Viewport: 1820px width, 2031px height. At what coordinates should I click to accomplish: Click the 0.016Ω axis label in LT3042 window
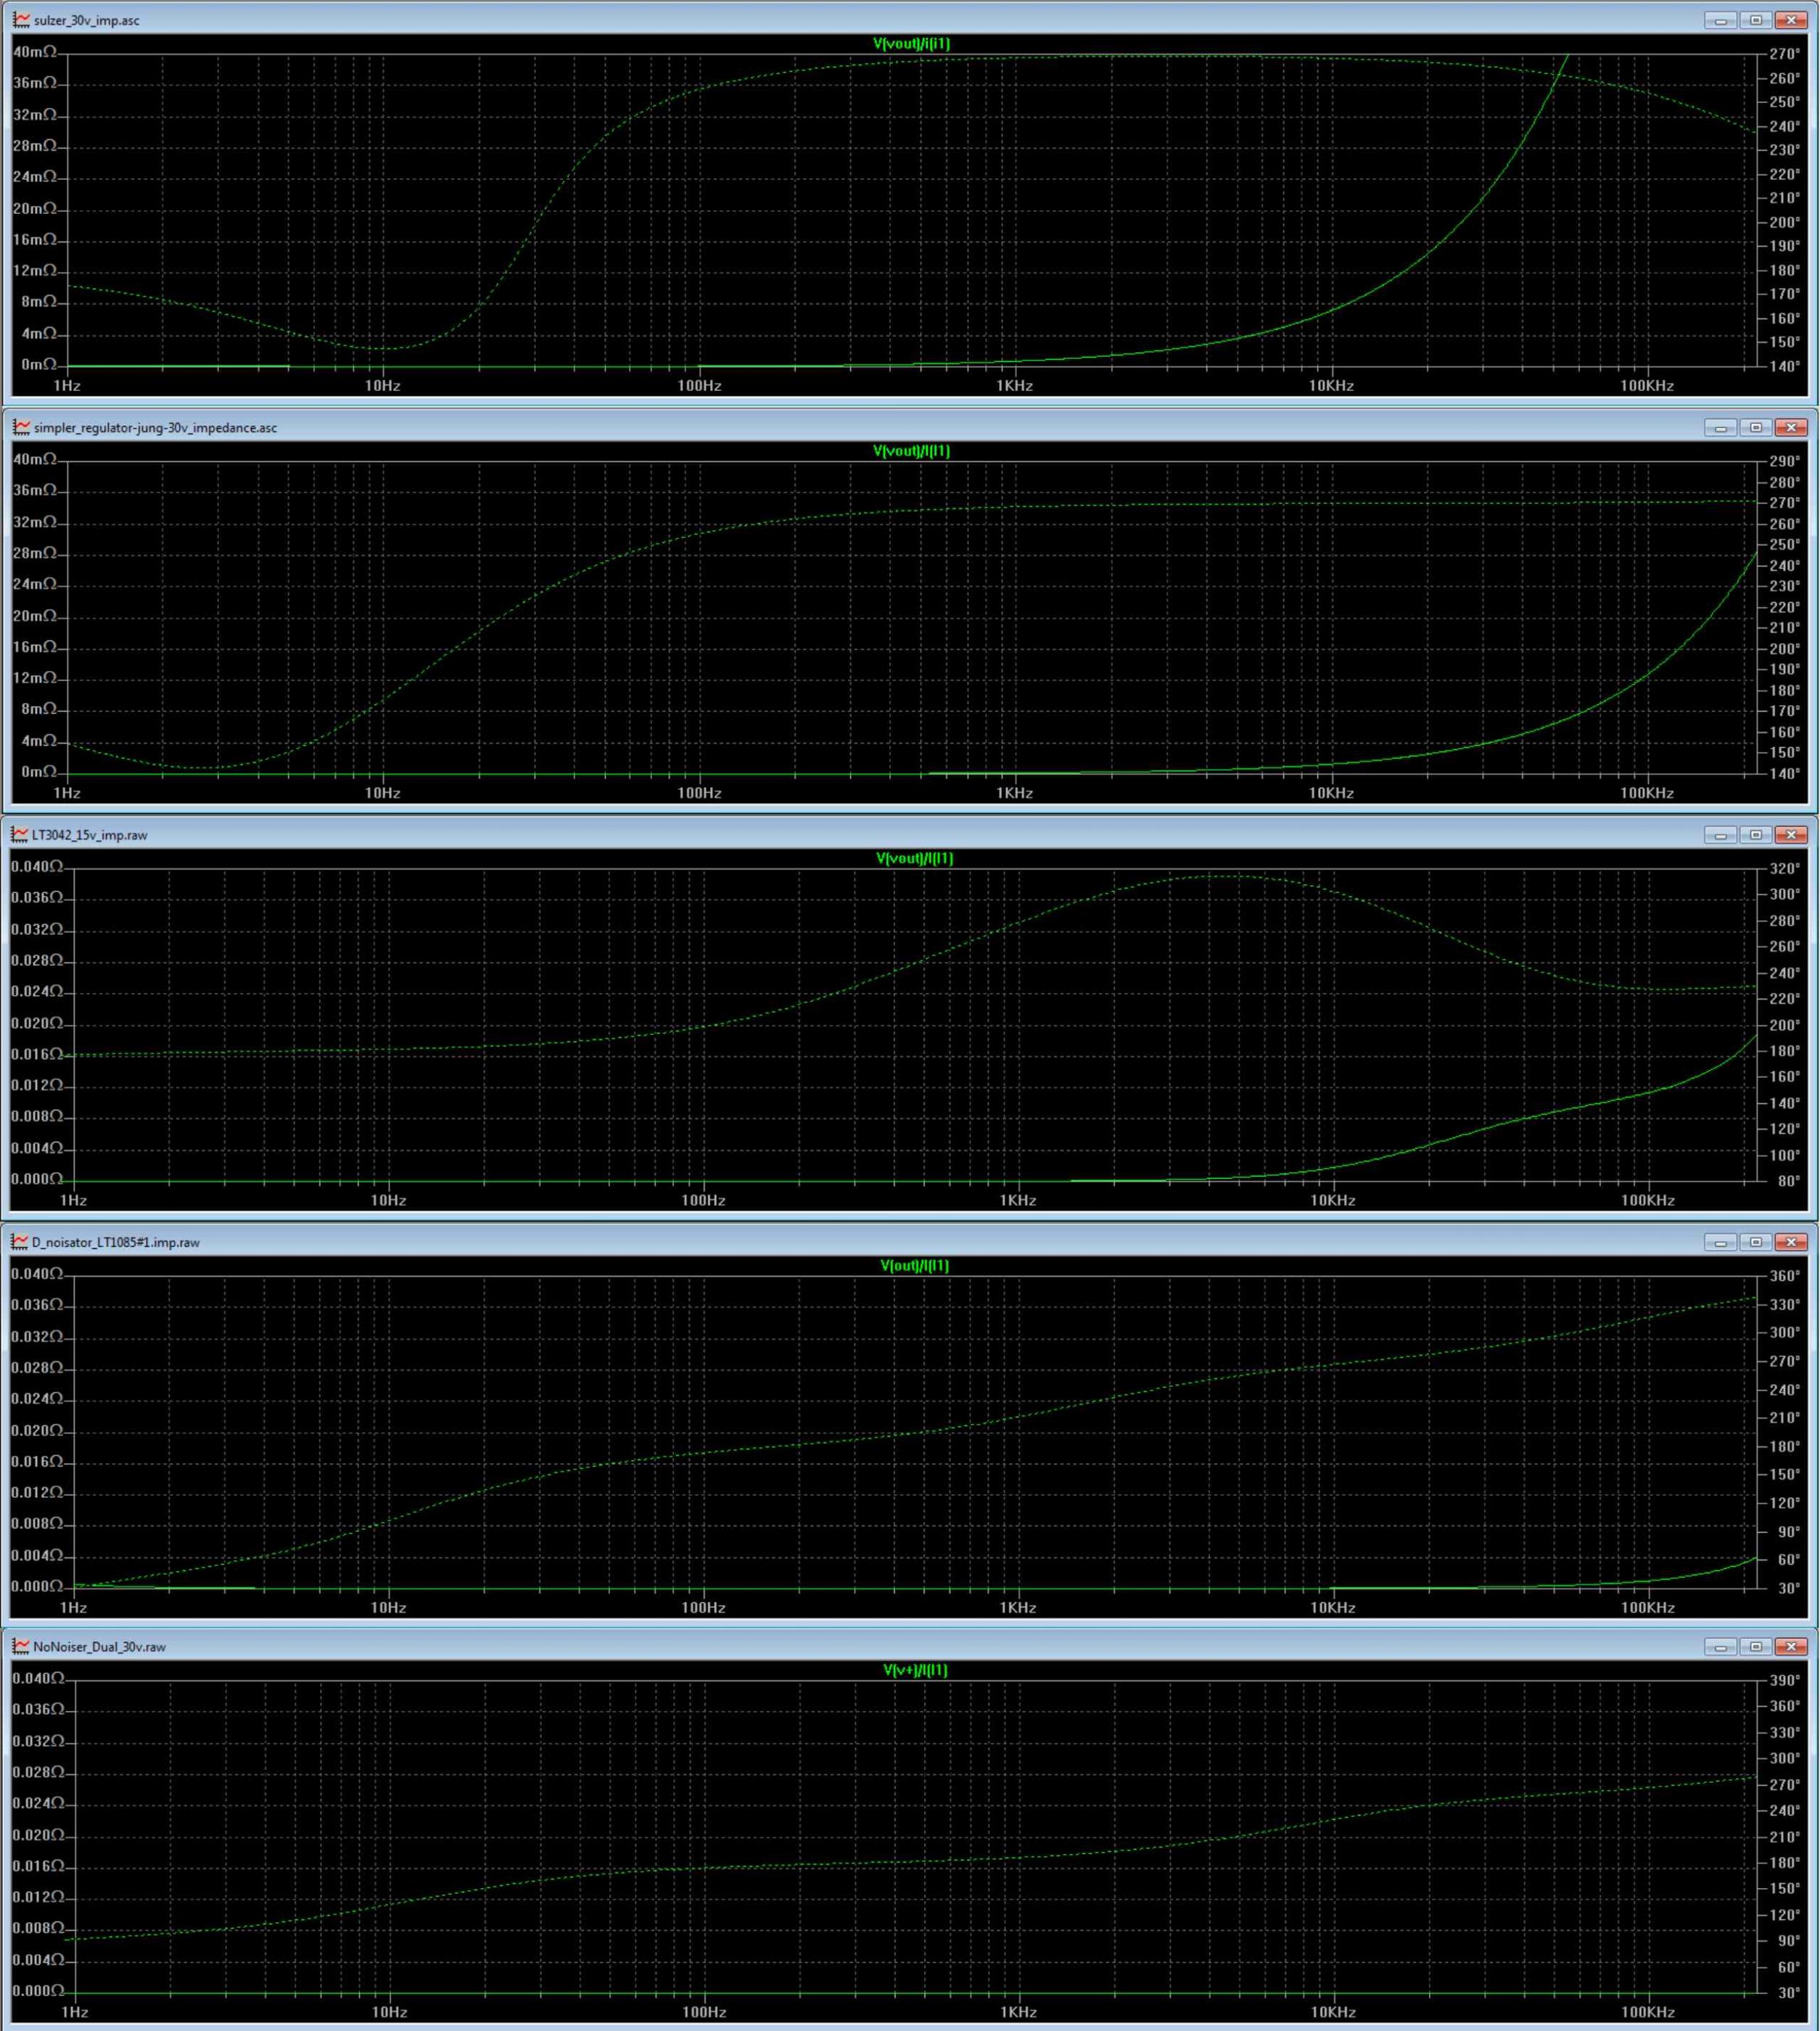pos(37,1054)
